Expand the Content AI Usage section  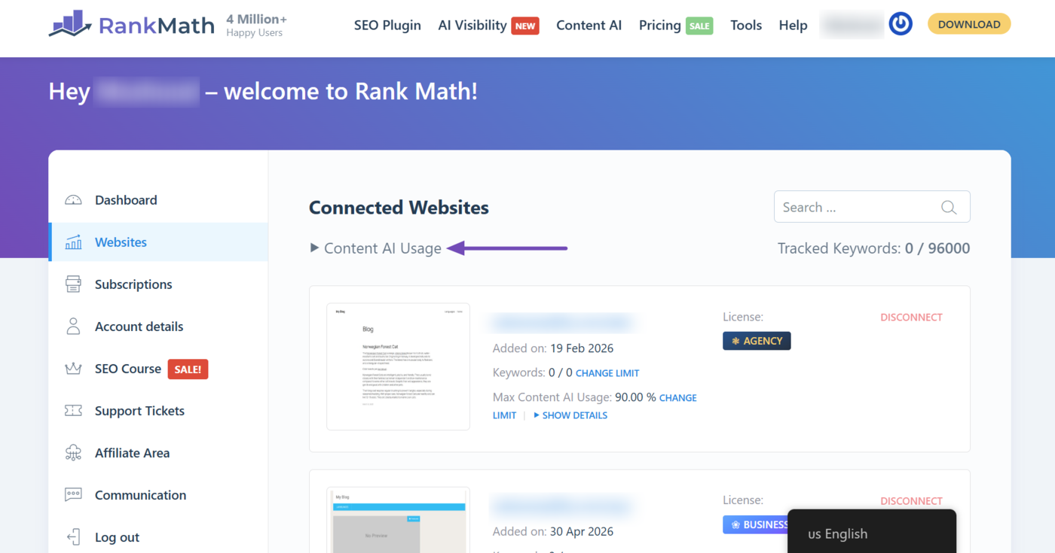tap(376, 248)
